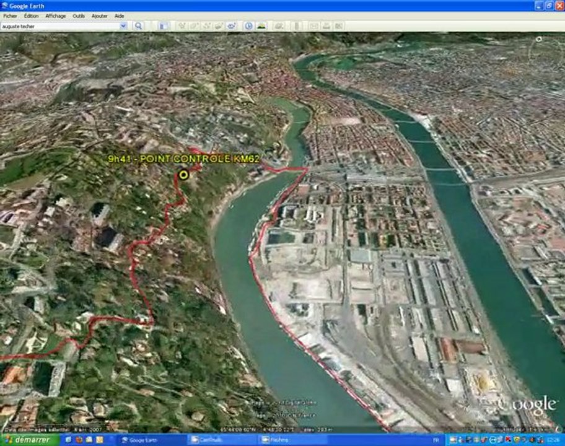Open the Ajouter menu
Screen dimensions: 565x446
tap(100, 16)
